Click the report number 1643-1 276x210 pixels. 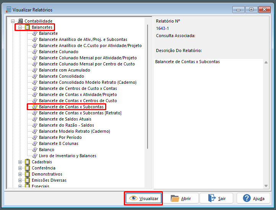tap(162, 28)
